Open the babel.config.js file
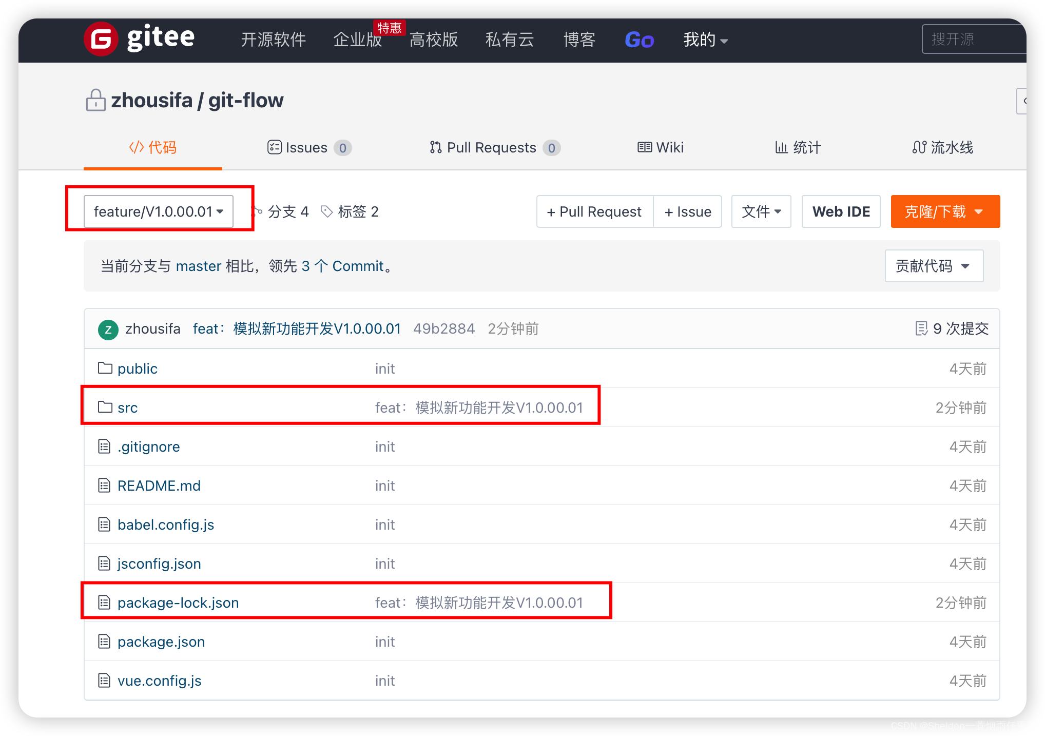Image resolution: width=1045 pixels, height=736 pixels. click(x=166, y=524)
